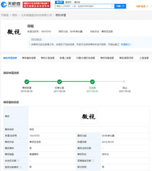
Task: Switch to 代理/办理机构信息 tab
Action: pyautogui.click(x=85, y=58)
